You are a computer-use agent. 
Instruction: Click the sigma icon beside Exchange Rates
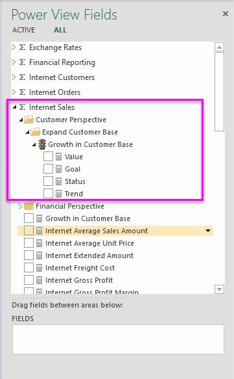[22, 47]
